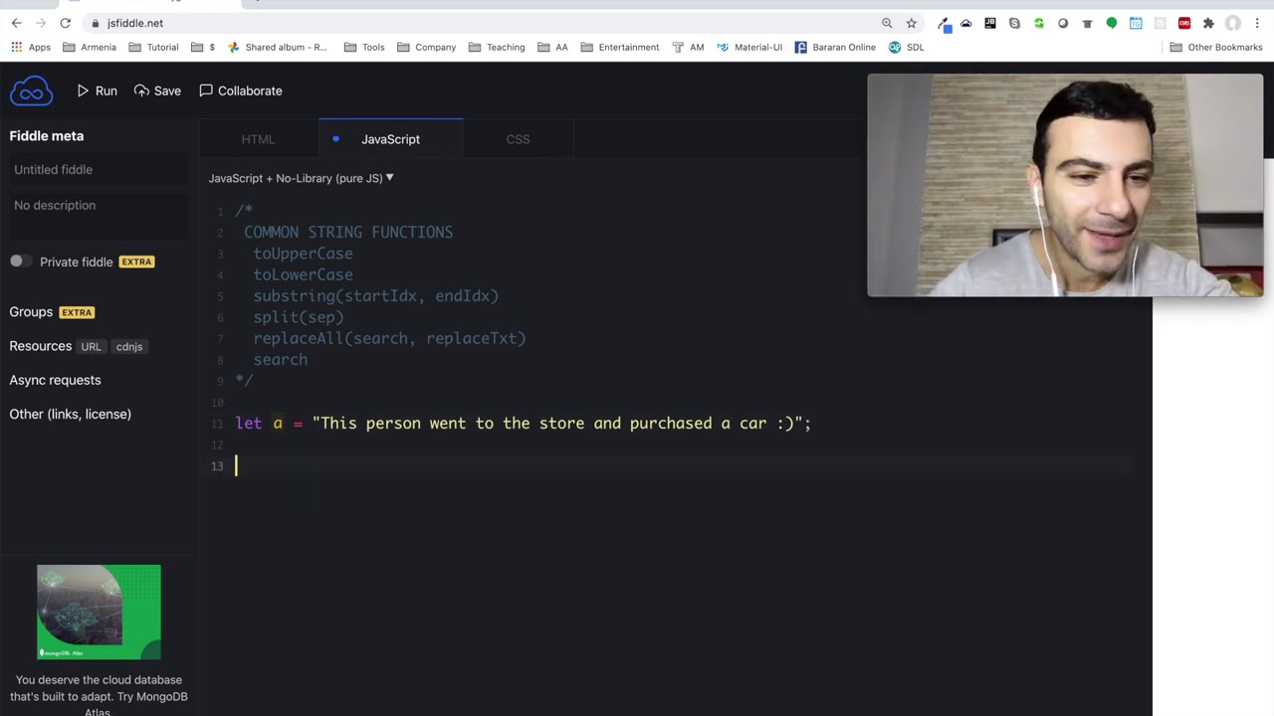Open the SDL bookmark
The height and width of the screenshot is (716, 1274).
(x=907, y=47)
